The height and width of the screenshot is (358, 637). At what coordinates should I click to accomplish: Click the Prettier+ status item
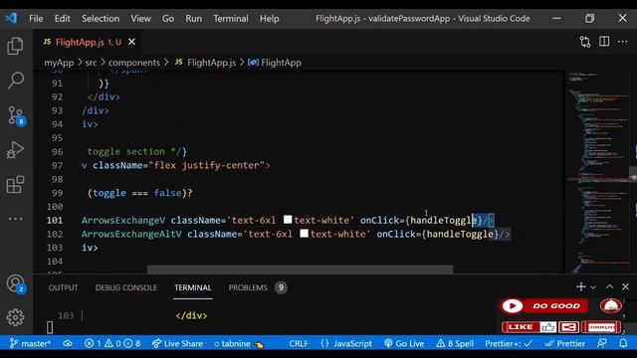click(509, 344)
